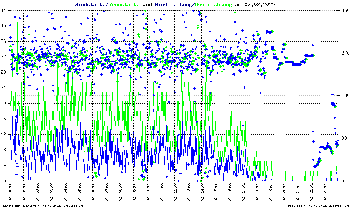Click the 32 value on left axis
The height and width of the screenshot is (208, 350).
3,57
